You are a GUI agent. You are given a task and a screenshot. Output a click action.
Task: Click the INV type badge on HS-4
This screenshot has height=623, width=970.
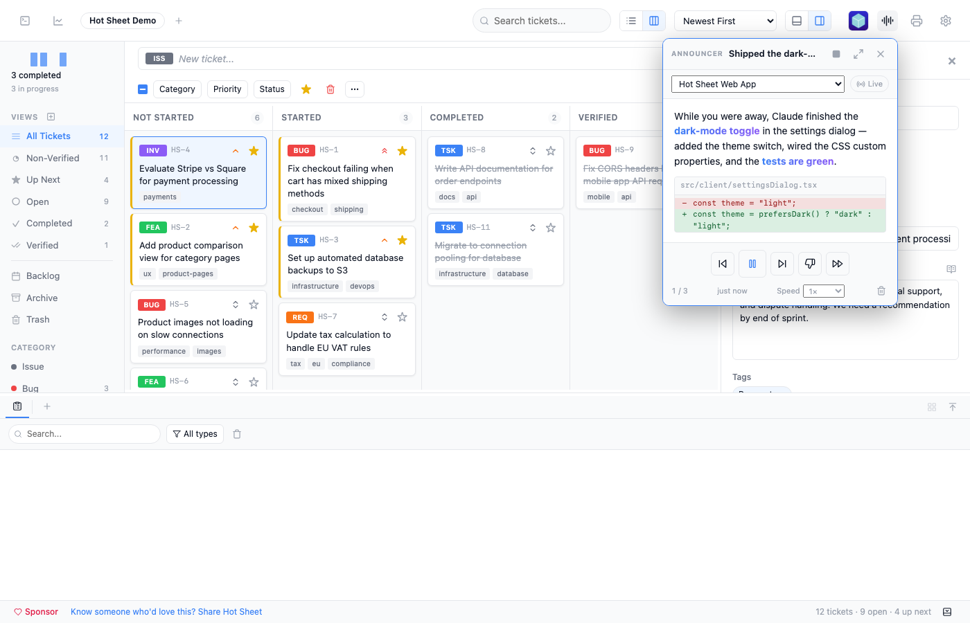point(153,150)
